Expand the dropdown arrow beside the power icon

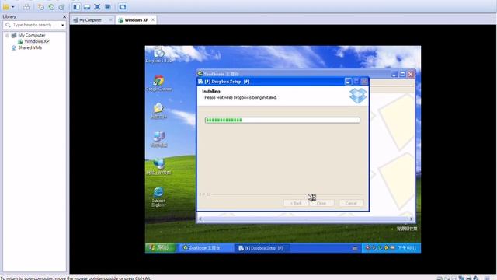pyautogui.click(x=13, y=7)
